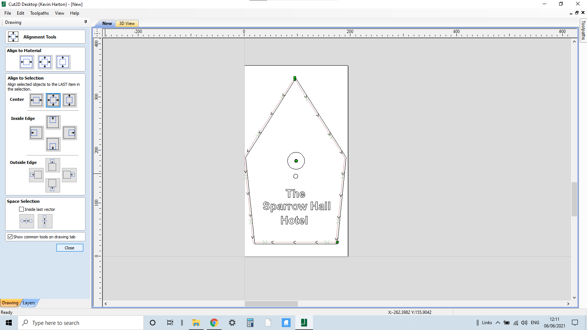This screenshot has width=587, height=330.
Task: Center selection vertically in material
Action: [62, 62]
